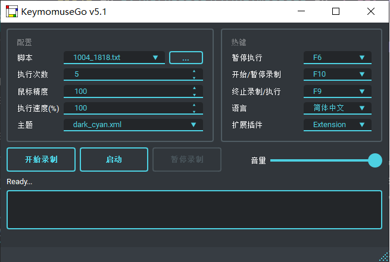Click the KeymomuseGo app icon in title bar
The height and width of the screenshot is (262, 390).
pyautogui.click(x=12, y=11)
